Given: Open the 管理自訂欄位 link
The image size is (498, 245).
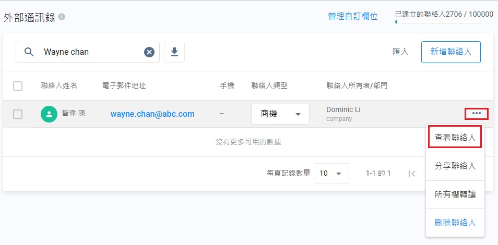Looking at the screenshot, I should [x=352, y=17].
